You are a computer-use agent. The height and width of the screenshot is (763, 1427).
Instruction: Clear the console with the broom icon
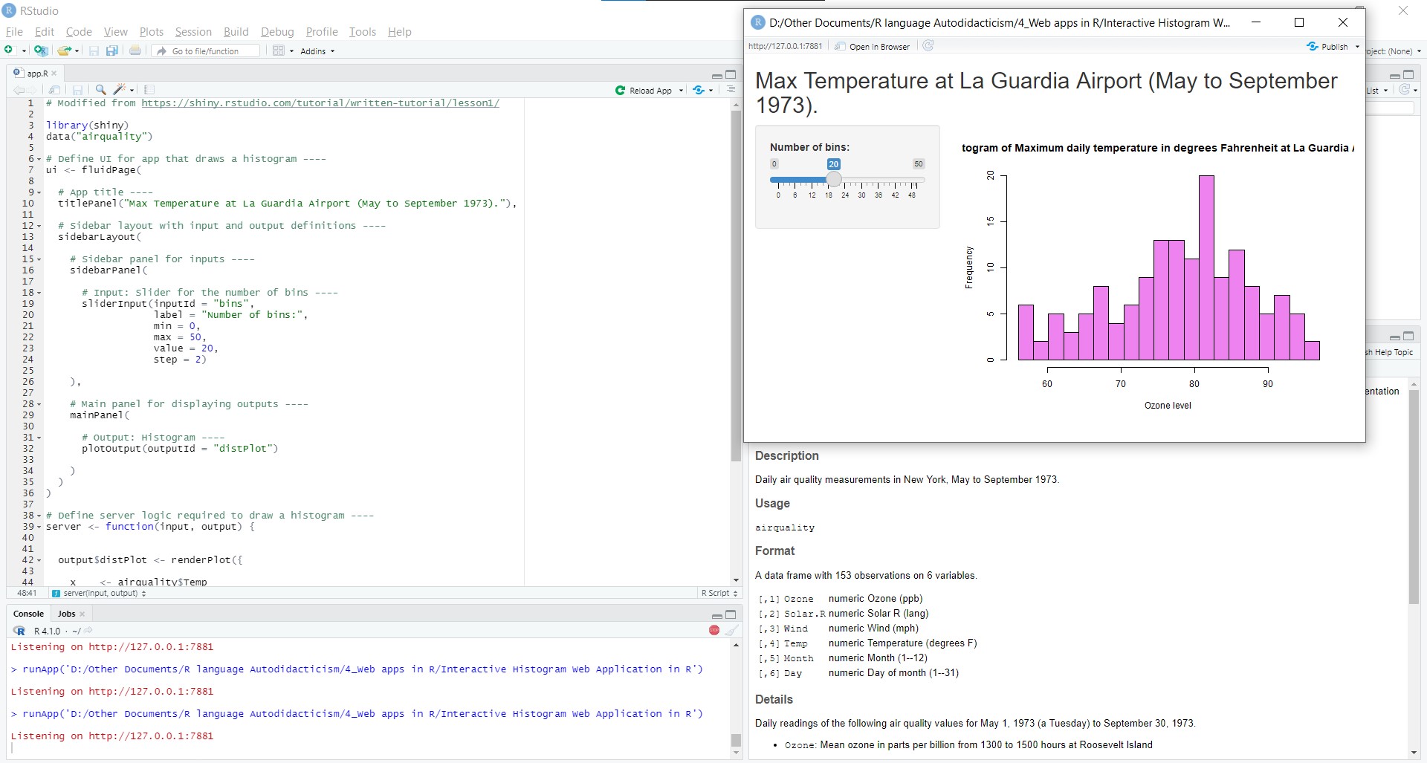(732, 630)
